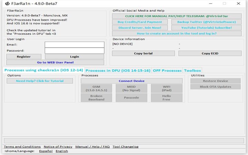248x155 pixels.
Task: Click the Copy Serial button
Action: point(143,53)
